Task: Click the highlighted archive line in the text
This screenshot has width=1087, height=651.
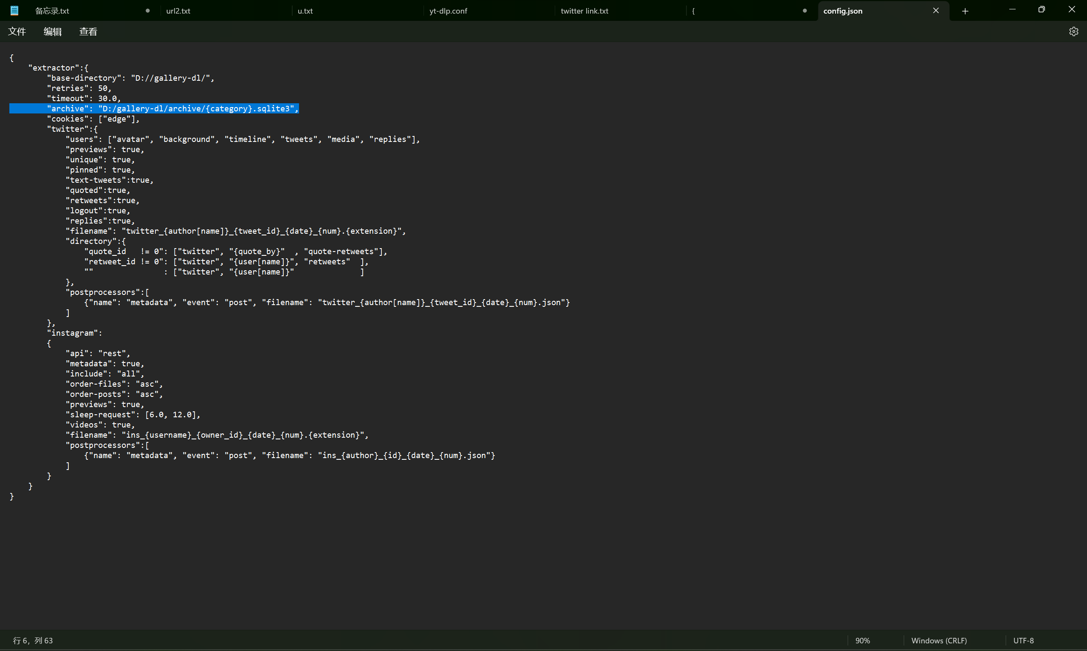Action: tap(153, 108)
